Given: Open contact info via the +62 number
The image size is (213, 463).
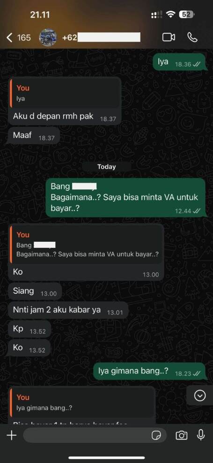Looking at the screenshot, I should 101,37.
